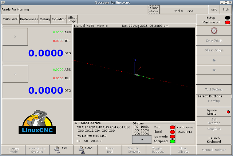This screenshot has height=156, width=233.
Task: Click the round power/clock icon button
Action: (x=214, y=31)
